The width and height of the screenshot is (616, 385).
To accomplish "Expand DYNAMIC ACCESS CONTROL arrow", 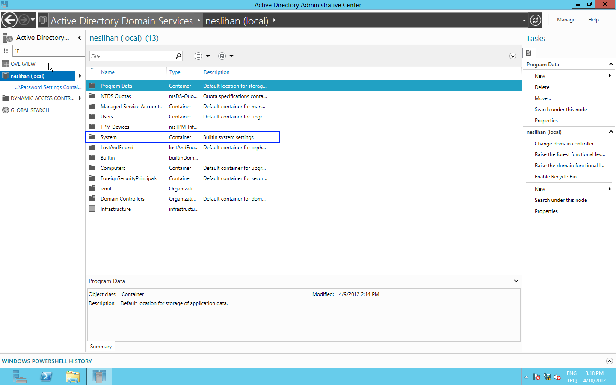I will click(80, 98).
